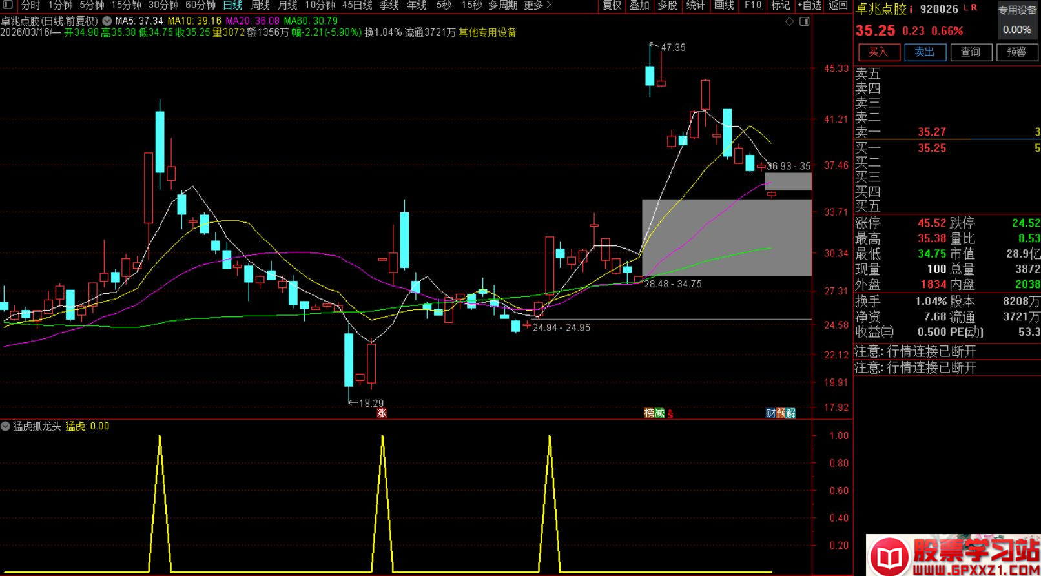This screenshot has height=576, width=1041.
Task: Click the 跌停 value 24.52
Action: (x=1026, y=223)
